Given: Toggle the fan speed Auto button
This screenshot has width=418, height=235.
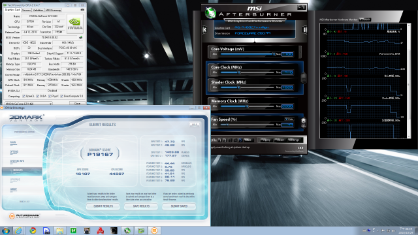Looking at the screenshot, I should 289,119.
